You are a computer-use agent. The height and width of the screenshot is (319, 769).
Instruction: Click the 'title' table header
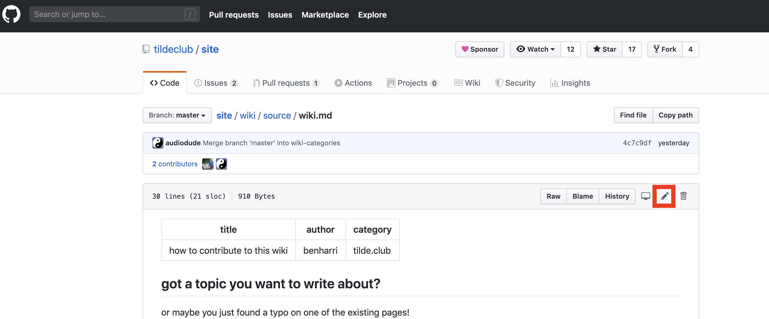(228, 230)
